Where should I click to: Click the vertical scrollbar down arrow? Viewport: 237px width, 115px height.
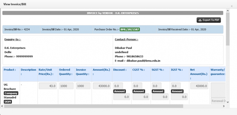(x=228, y=102)
